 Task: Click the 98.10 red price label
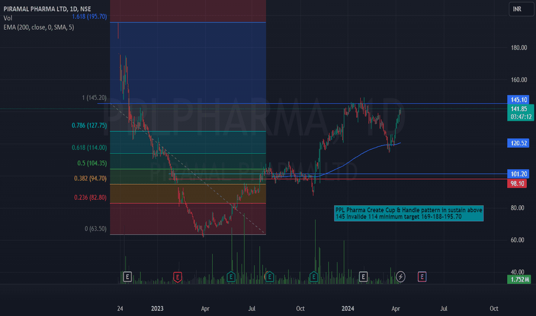point(517,184)
